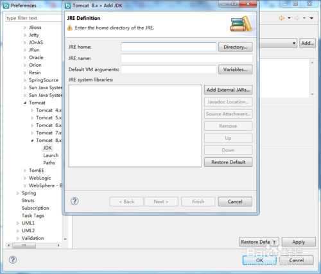This screenshot has height=274, width=321.
Task: Expand the Spring tree node
Action: coord(18,193)
